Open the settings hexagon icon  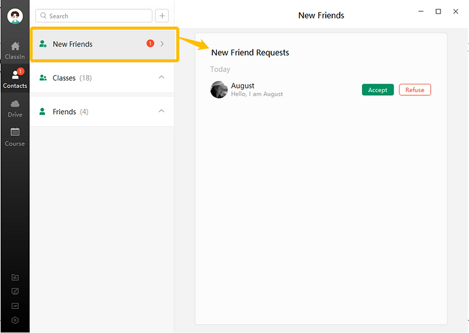coord(15,320)
